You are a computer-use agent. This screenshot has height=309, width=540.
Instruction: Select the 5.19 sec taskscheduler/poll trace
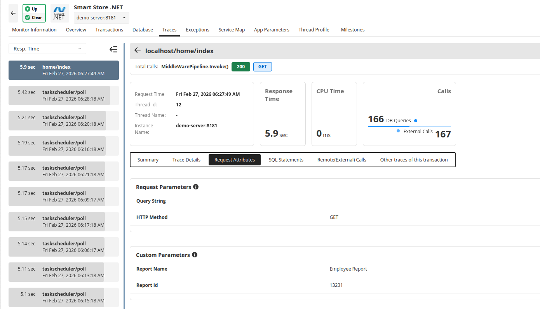click(64, 146)
